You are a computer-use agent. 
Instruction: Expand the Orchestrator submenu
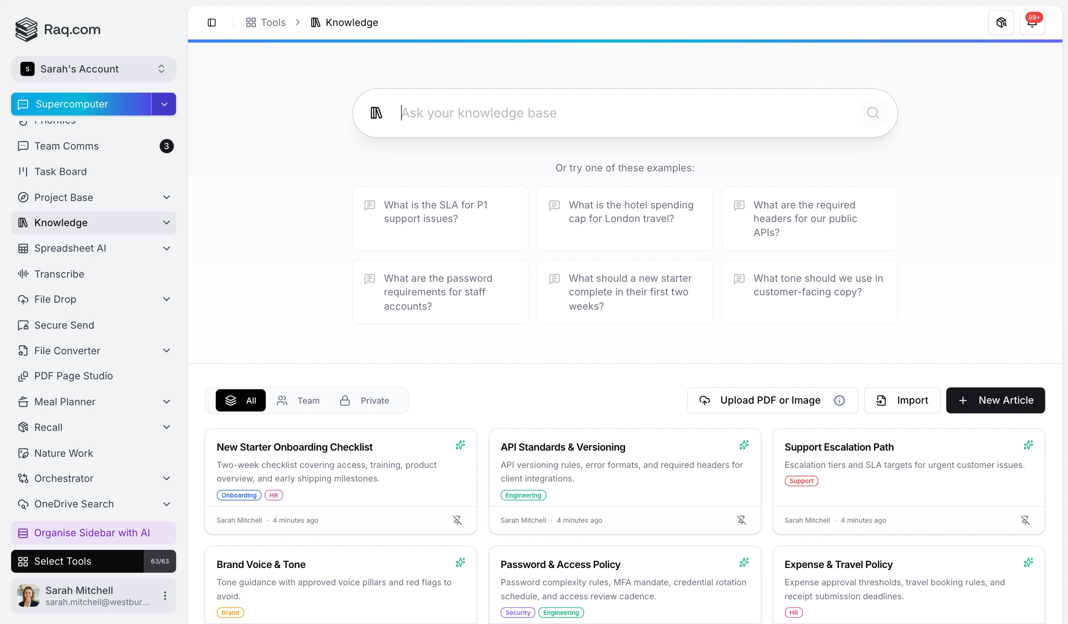(166, 478)
